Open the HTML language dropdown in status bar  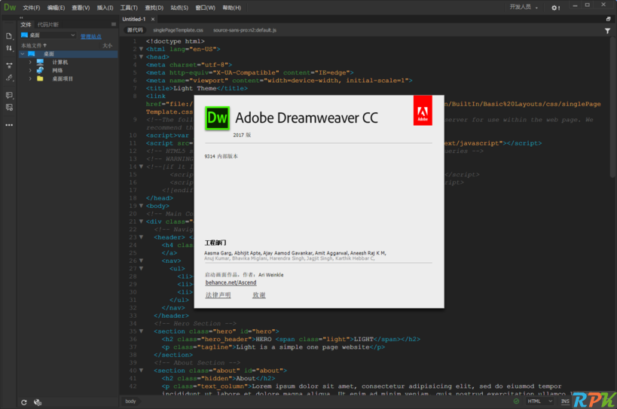tap(540, 401)
